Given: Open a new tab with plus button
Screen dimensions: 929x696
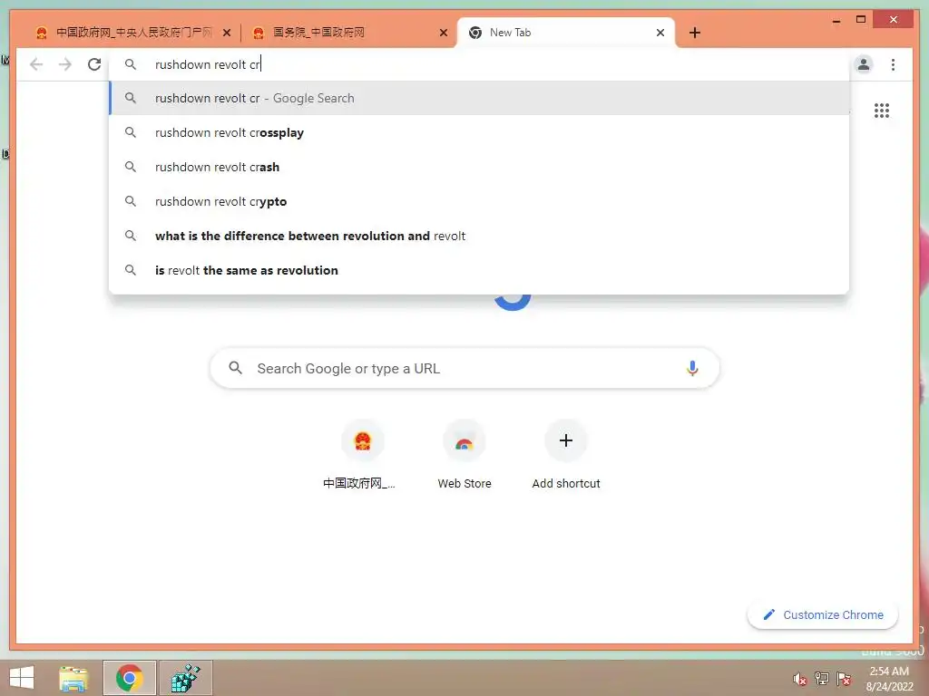Looking at the screenshot, I should pyautogui.click(x=695, y=33).
